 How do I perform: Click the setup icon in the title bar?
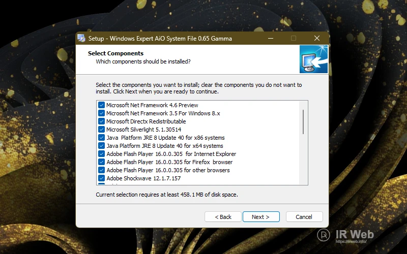coord(82,39)
